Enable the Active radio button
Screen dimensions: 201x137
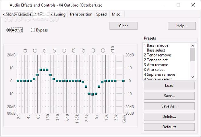point(9,30)
